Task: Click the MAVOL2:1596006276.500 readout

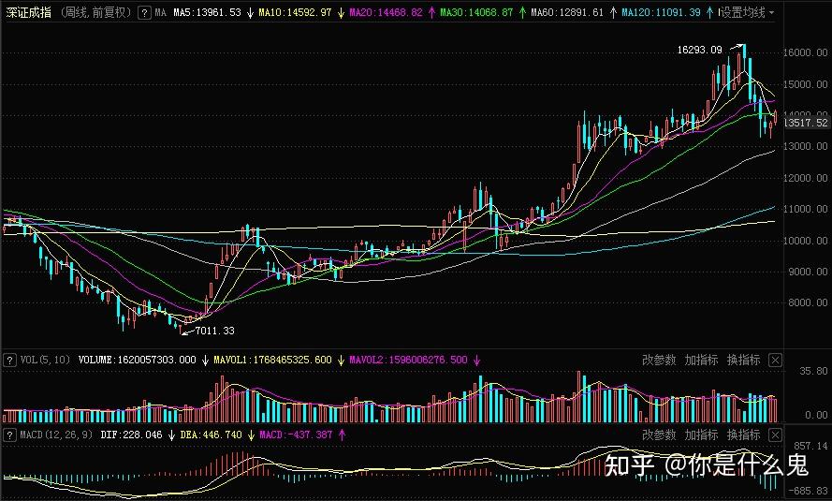Action: pos(408,360)
